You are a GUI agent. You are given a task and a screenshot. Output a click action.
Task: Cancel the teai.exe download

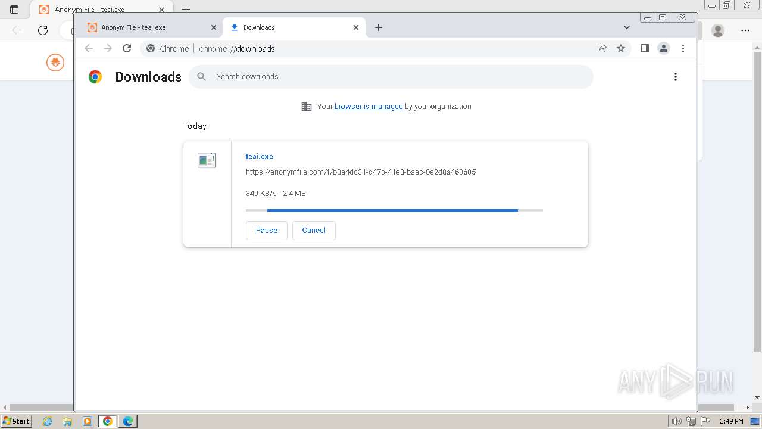[314, 231]
